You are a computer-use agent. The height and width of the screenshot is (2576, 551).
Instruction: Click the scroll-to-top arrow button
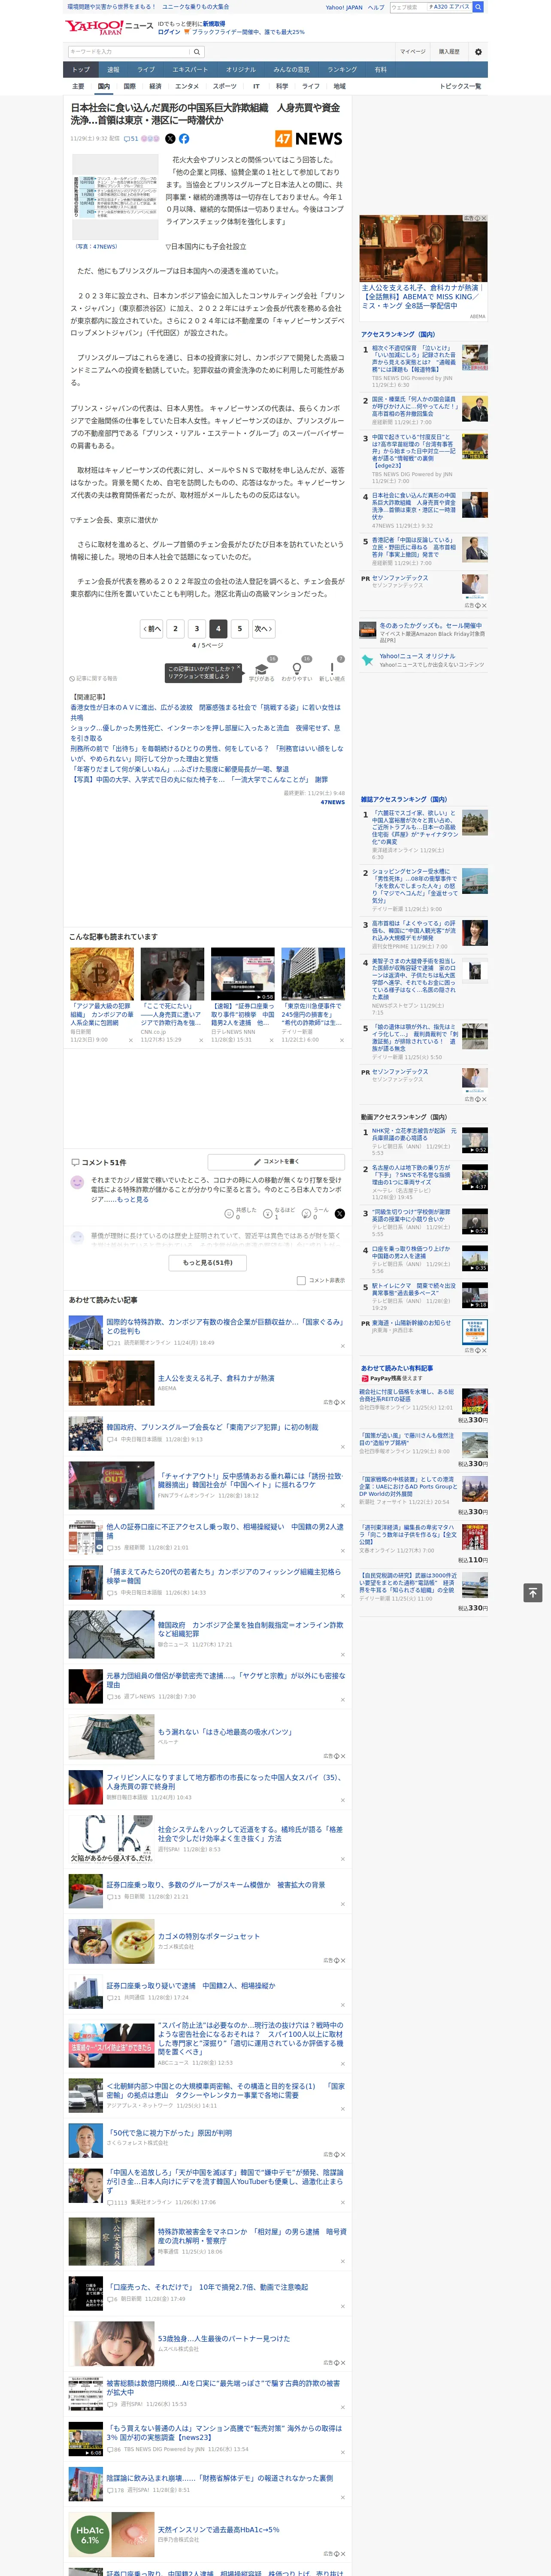(x=533, y=1592)
